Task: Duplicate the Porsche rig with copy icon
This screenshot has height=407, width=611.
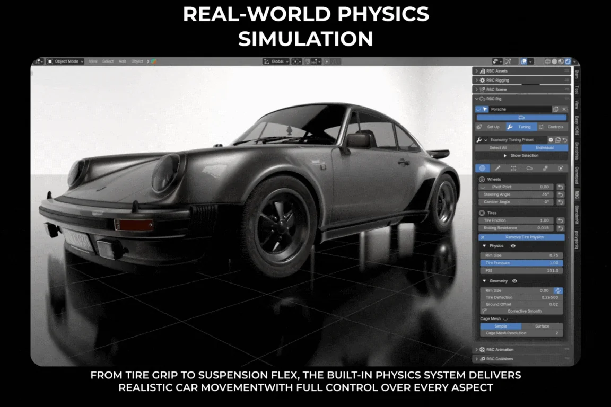Action: click(x=556, y=109)
